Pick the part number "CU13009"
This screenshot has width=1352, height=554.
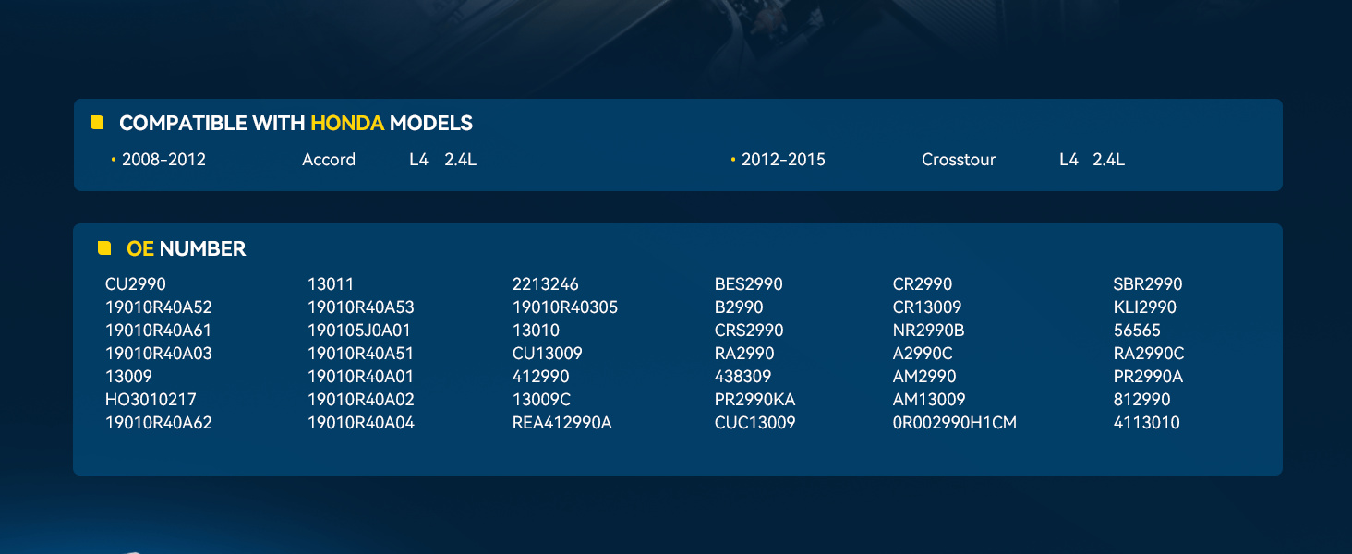[x=548, y=354]
